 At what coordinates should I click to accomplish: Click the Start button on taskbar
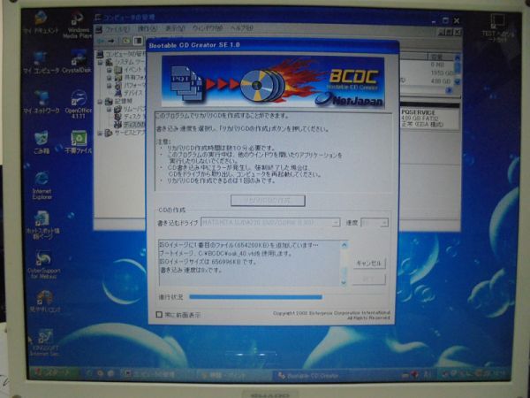coord(54,373)
